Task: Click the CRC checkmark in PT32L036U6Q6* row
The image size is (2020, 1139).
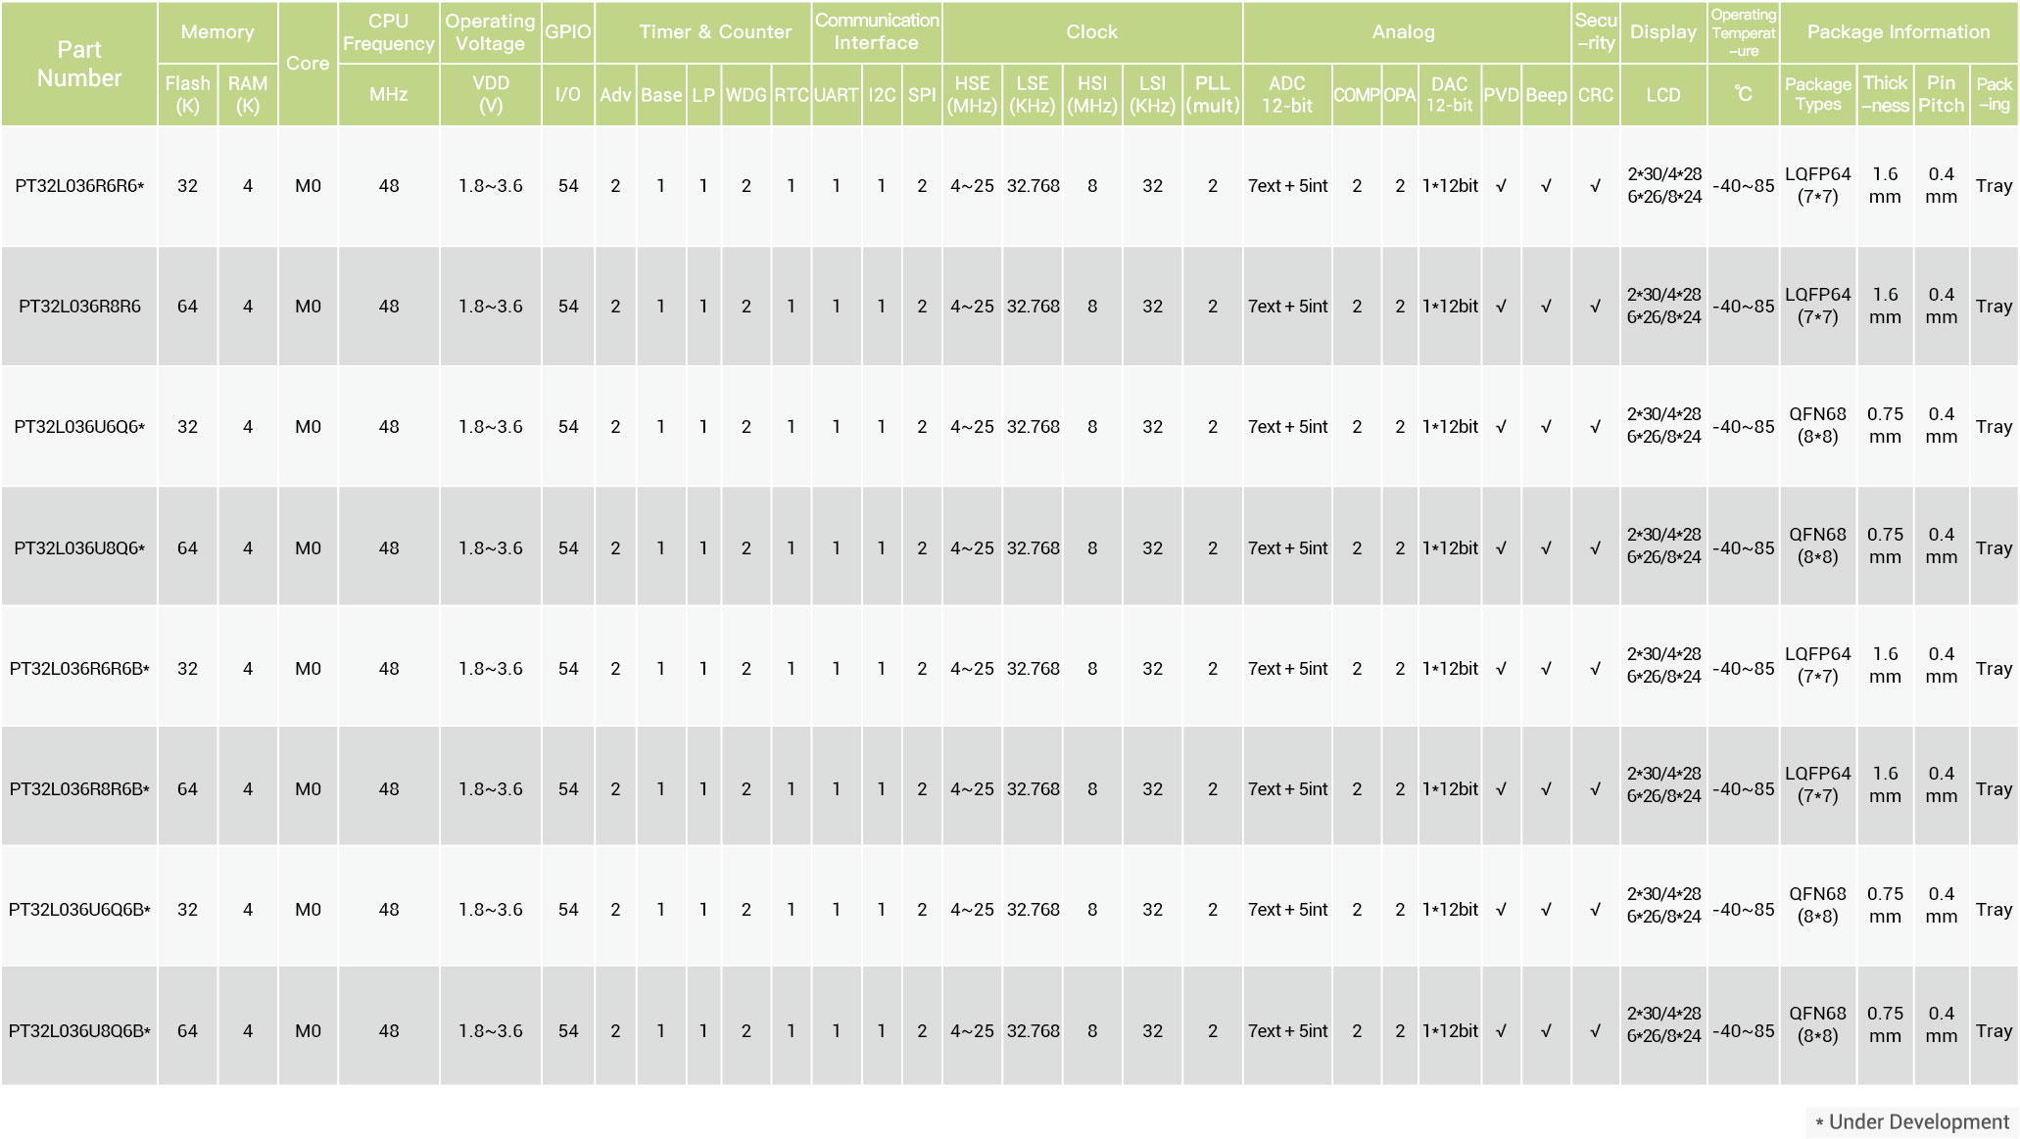Action: click(1595, 427)
